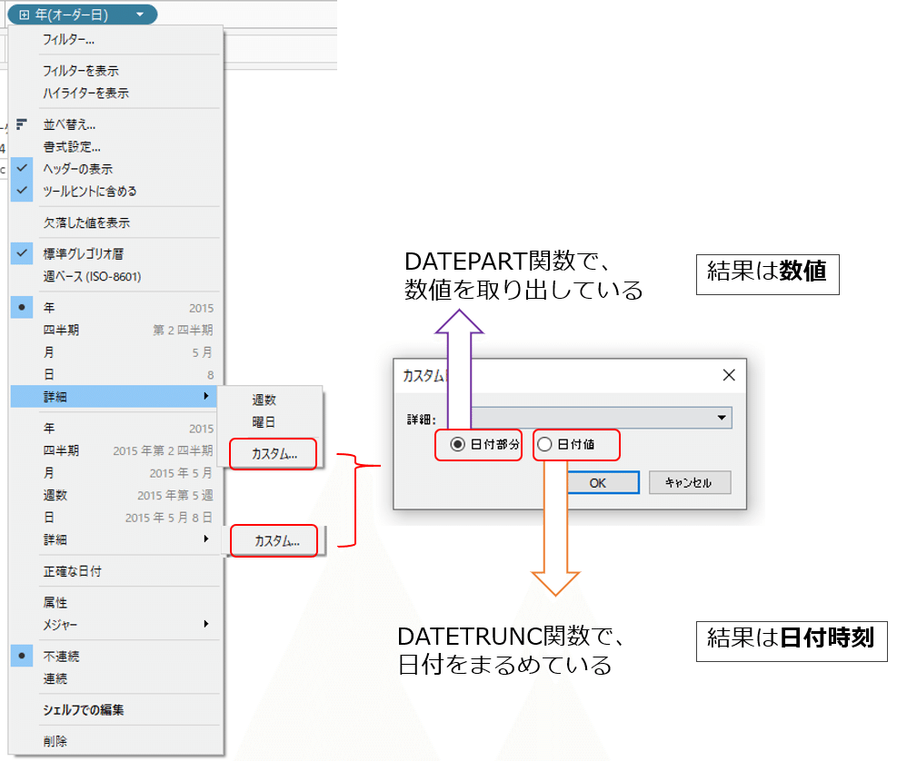
Task: Expand the メジャー submenu
Action: click(116, 625)
